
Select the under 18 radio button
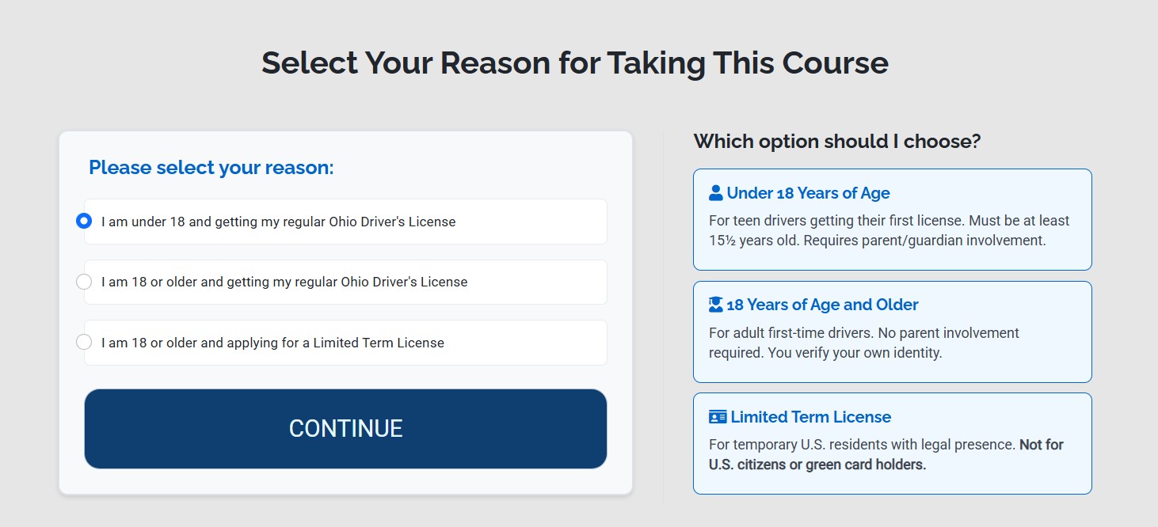click(84, 221)
